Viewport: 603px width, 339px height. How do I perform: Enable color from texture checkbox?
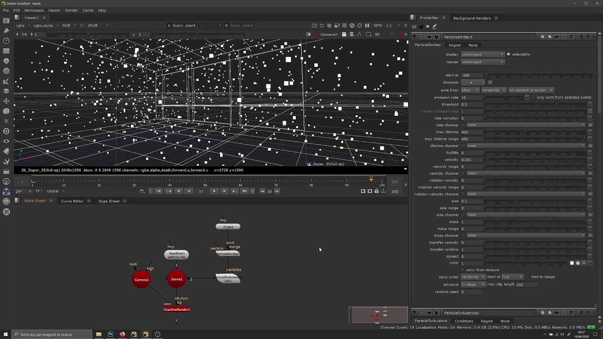(463, 270)
